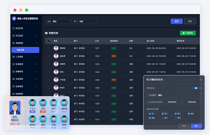210x135 pixels.
Task: Click the 报警管理 alarm icon
Action: click(x=13, y=72)
